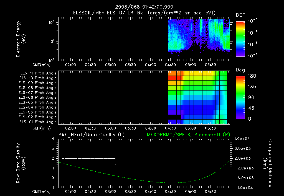Screen dimensions: 284x196
Task: Click the 0 tick on Deg colorbar
Action: tap(250, 119)
